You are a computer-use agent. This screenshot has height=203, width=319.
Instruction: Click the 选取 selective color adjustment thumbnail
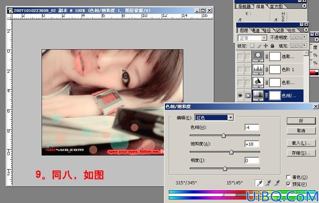pyautogui.click(x=258, y=56)
